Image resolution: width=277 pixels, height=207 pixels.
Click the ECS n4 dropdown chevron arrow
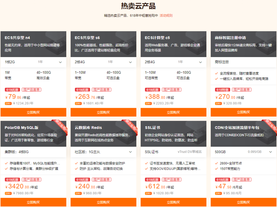pyautogui.click(x=60, y=62)
